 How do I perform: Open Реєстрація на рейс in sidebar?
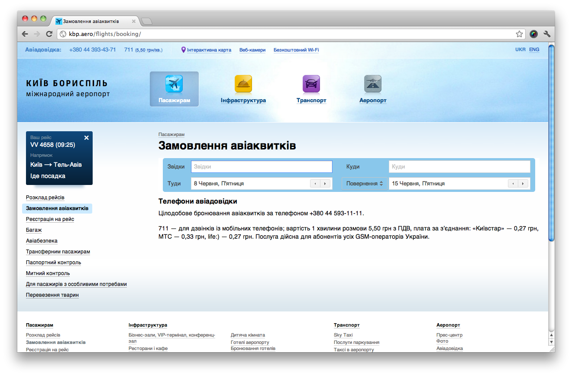pyautogui.click(x=50, y=219)
